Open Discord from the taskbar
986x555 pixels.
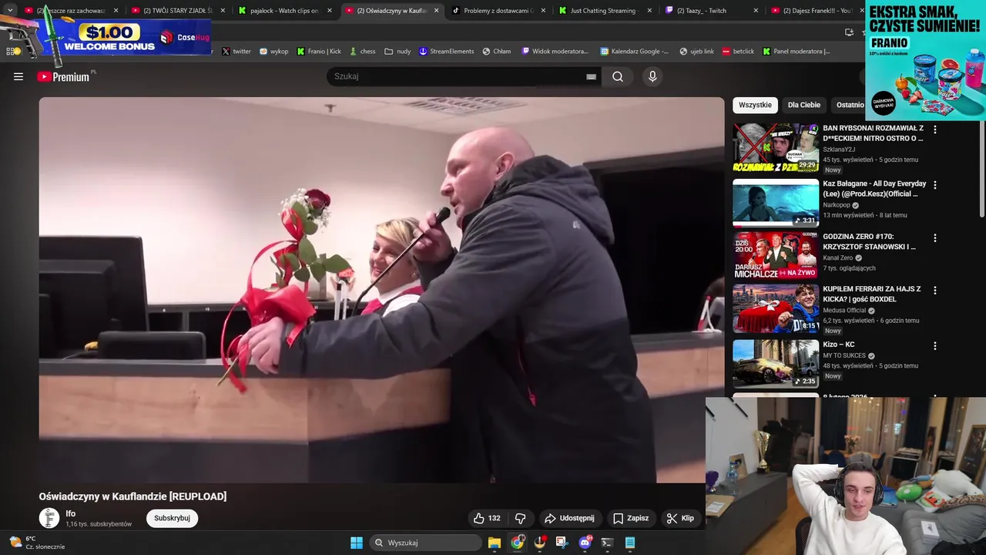point(585,543)
